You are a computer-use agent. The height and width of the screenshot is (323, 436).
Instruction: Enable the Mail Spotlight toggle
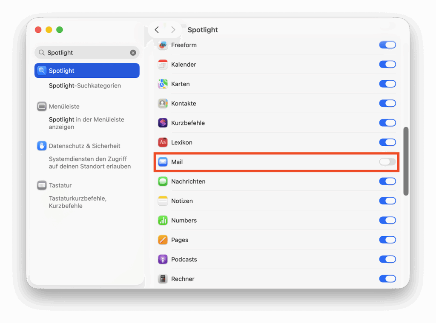tap(387, 162)
